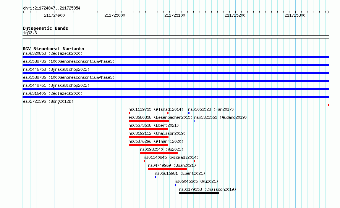Select nsv3179158 (Chaisson2019) label
Viewport: 340px width, 208px height.
[207, 189]
